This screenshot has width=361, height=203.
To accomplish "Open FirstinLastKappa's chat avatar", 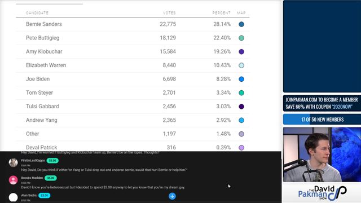I will 13,162.
